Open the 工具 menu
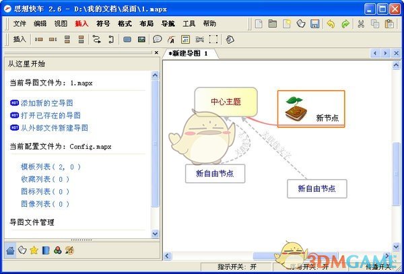 189,24
